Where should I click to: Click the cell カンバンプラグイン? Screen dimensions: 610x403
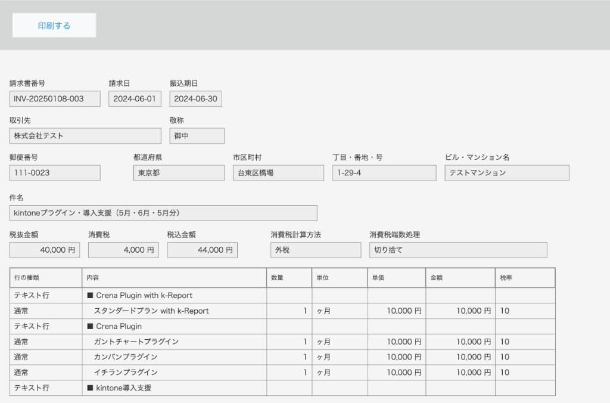tap(175, 357)
